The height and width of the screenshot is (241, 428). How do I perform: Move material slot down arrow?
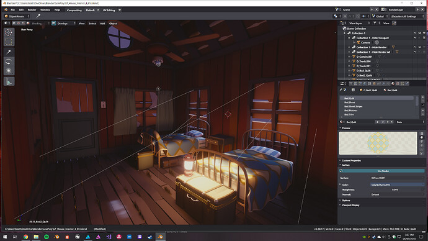(422, 114)
